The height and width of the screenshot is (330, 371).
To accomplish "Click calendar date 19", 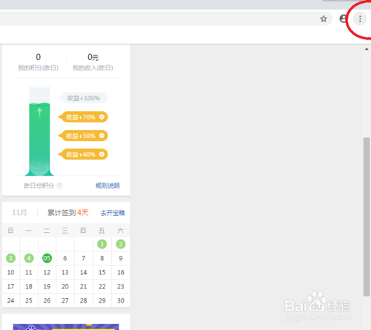I will click(x=47, y=286).
